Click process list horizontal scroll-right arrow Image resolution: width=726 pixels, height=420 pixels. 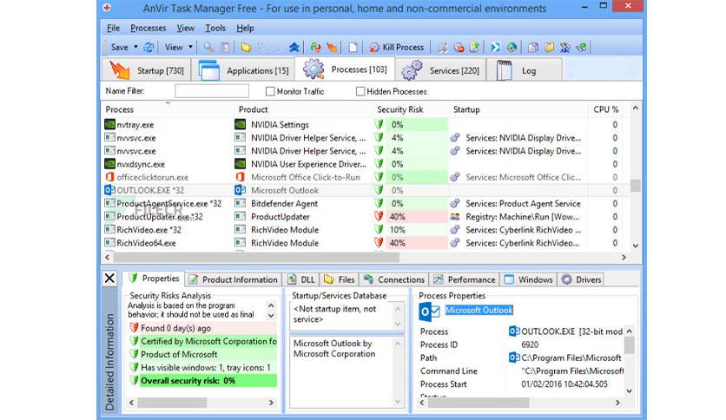click(x=624, y=257)
